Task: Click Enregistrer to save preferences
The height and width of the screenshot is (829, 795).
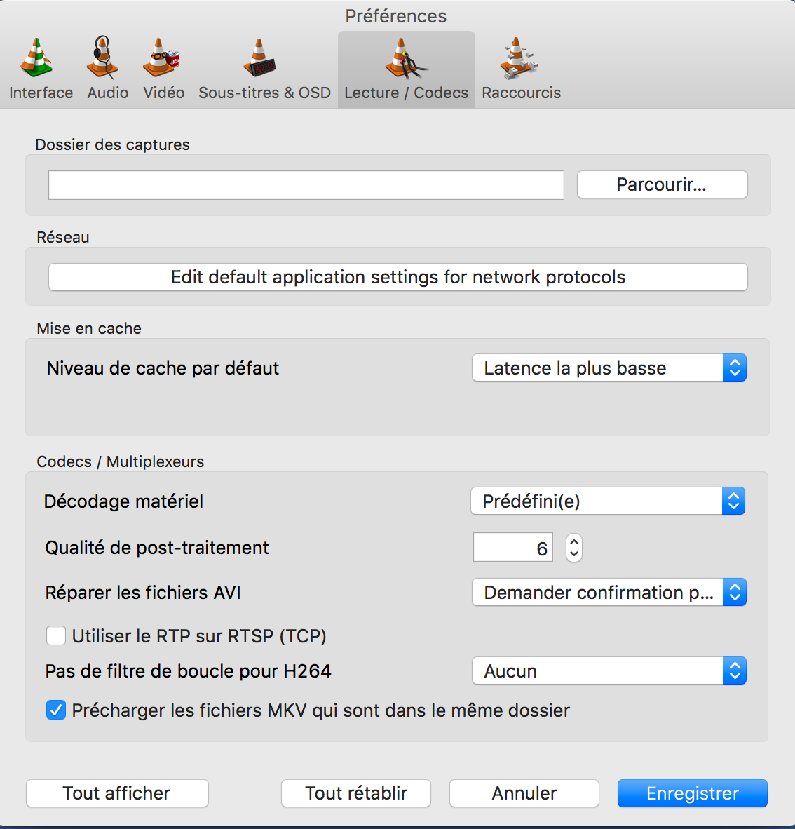Action: point(693,793)
